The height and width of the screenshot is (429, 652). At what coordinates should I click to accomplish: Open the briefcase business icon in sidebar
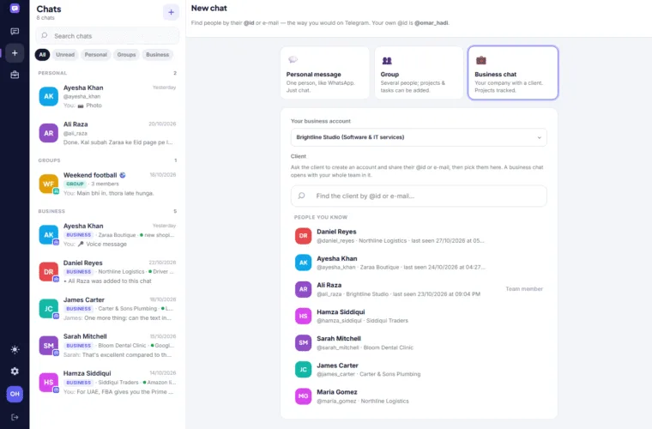15,75
